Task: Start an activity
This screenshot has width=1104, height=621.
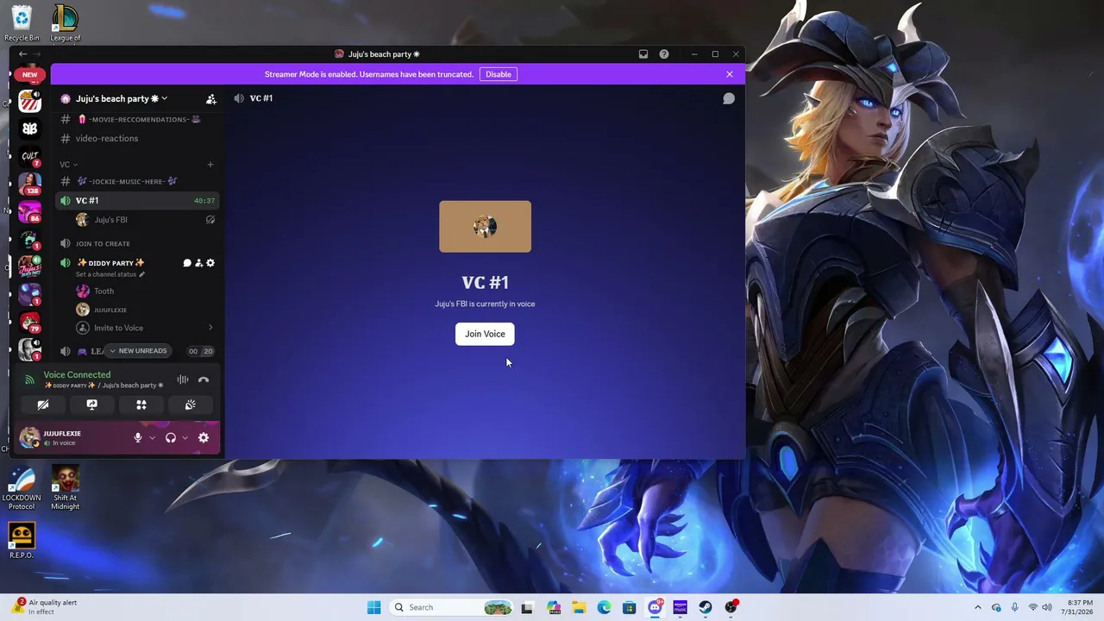Action: point(141,405)
